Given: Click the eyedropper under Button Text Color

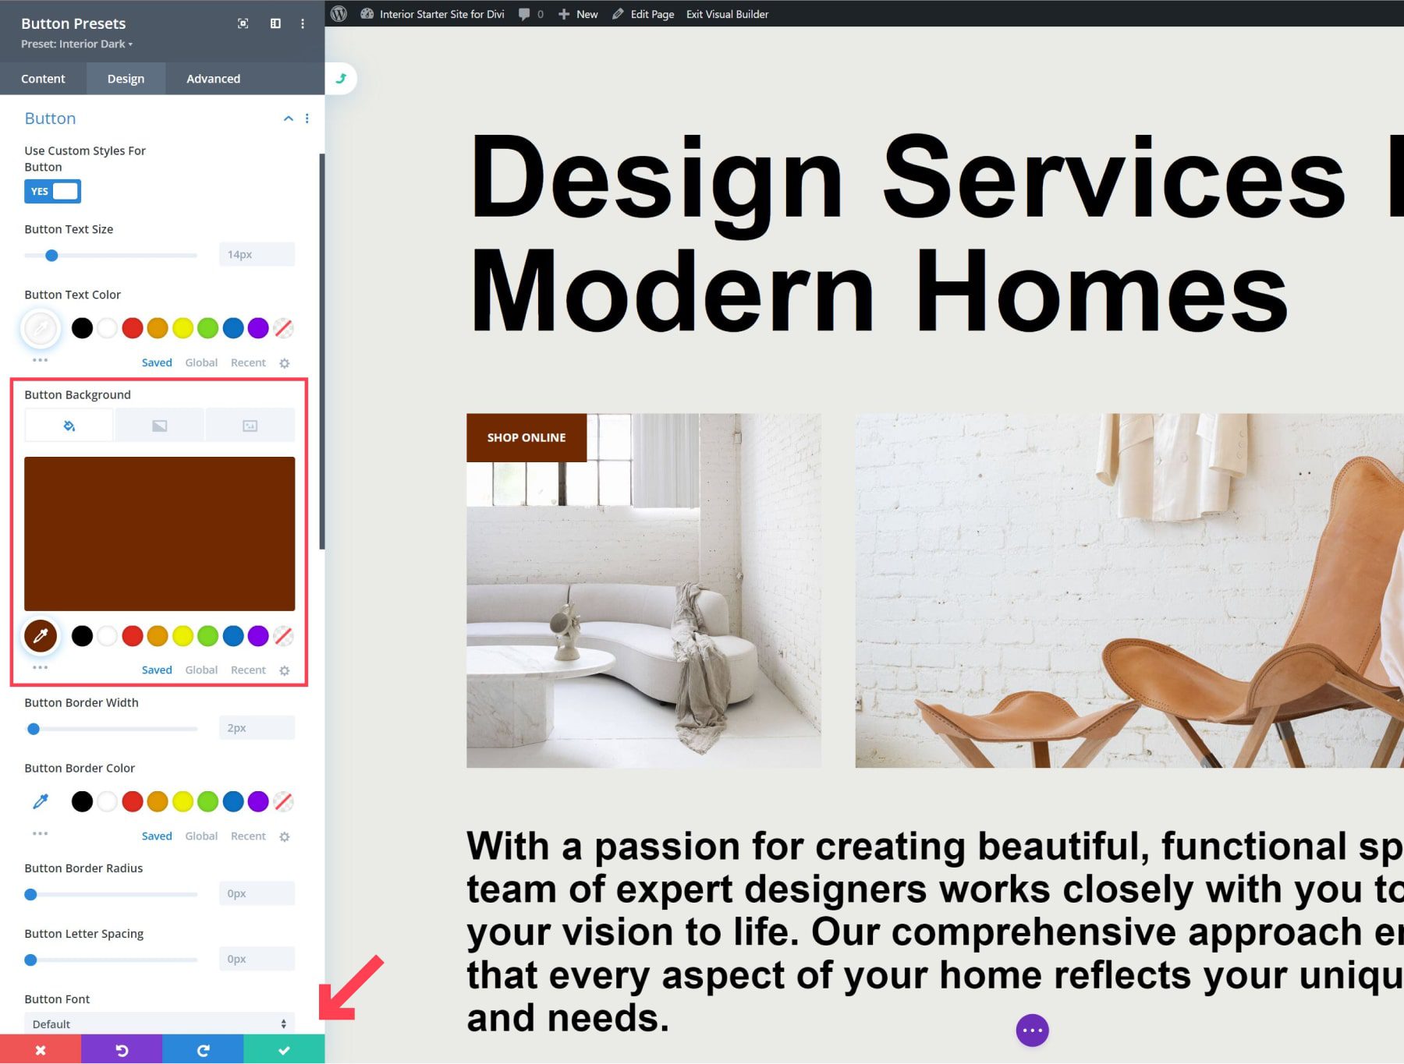Looking at the screenshot, I should (x=41, y=328).
